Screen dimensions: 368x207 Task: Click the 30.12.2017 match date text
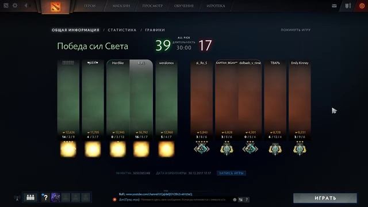pyautogui.click(x=200, y=173)
